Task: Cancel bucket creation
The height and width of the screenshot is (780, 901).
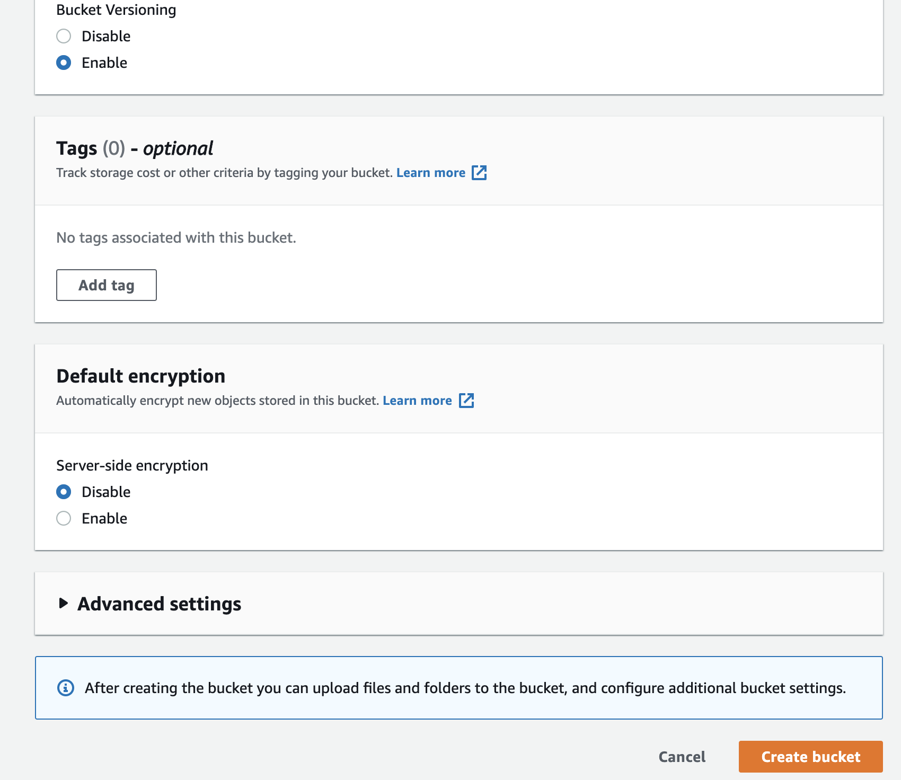Action: point(682,757)
